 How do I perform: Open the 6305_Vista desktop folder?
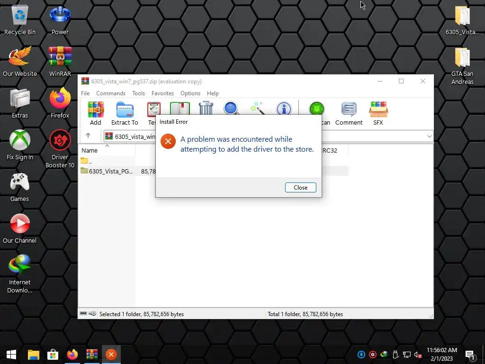pyautogui.click(x=462, y=20)
